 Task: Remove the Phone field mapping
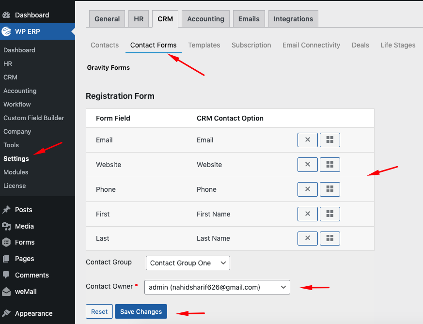308,189
